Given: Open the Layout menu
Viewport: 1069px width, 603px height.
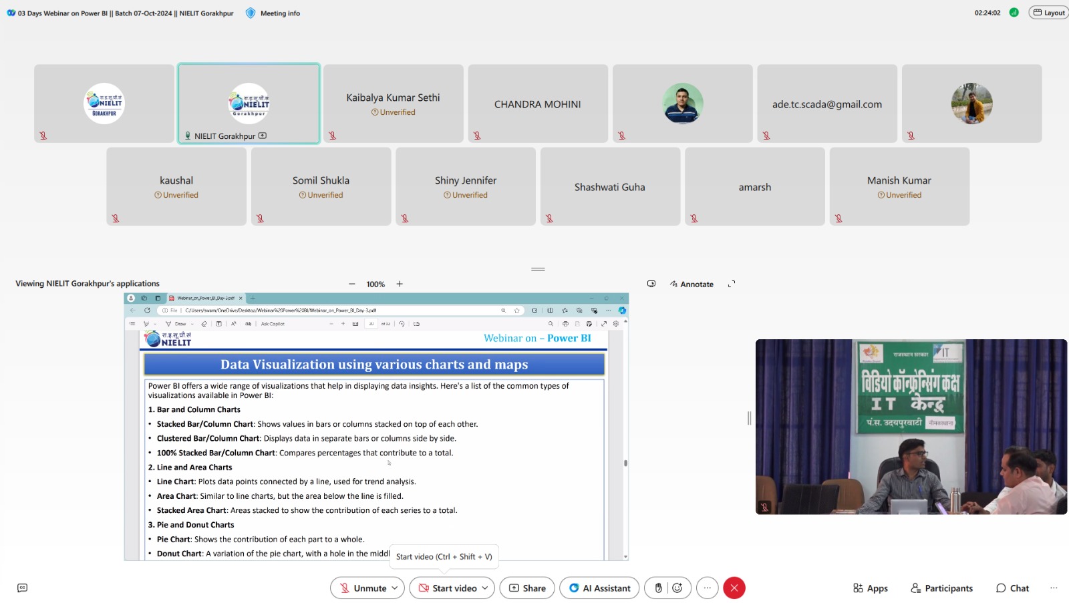Looking at the screenshot, I should tap(1048, 13).
